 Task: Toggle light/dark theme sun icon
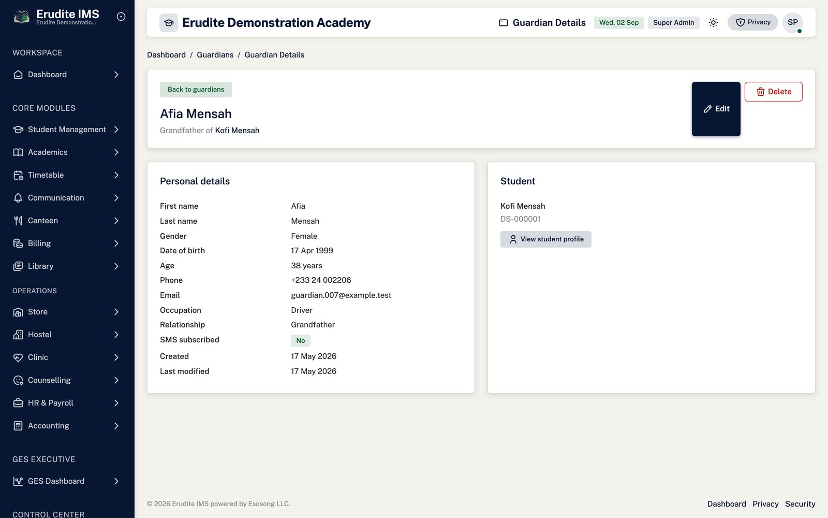pos(713,22)
